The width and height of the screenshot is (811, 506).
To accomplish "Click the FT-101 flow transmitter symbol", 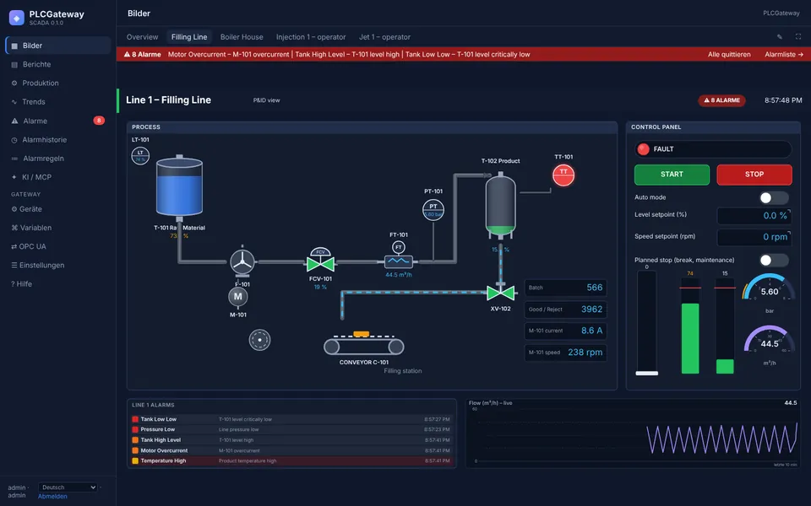I will tap(398, 255).
